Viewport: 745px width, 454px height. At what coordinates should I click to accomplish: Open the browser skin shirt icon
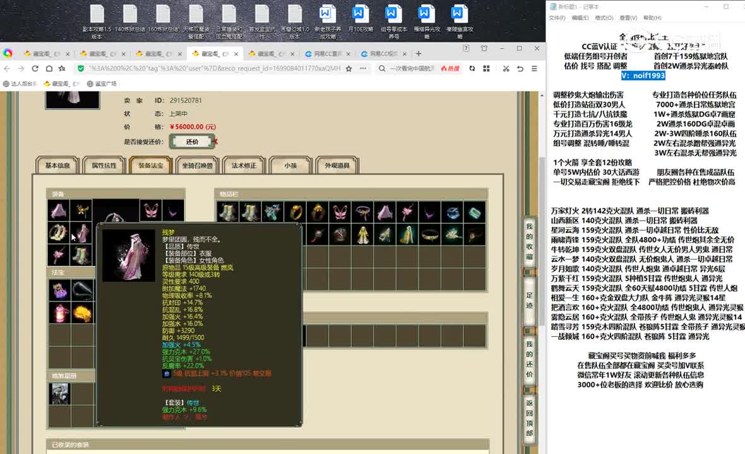tap(484, 49)
